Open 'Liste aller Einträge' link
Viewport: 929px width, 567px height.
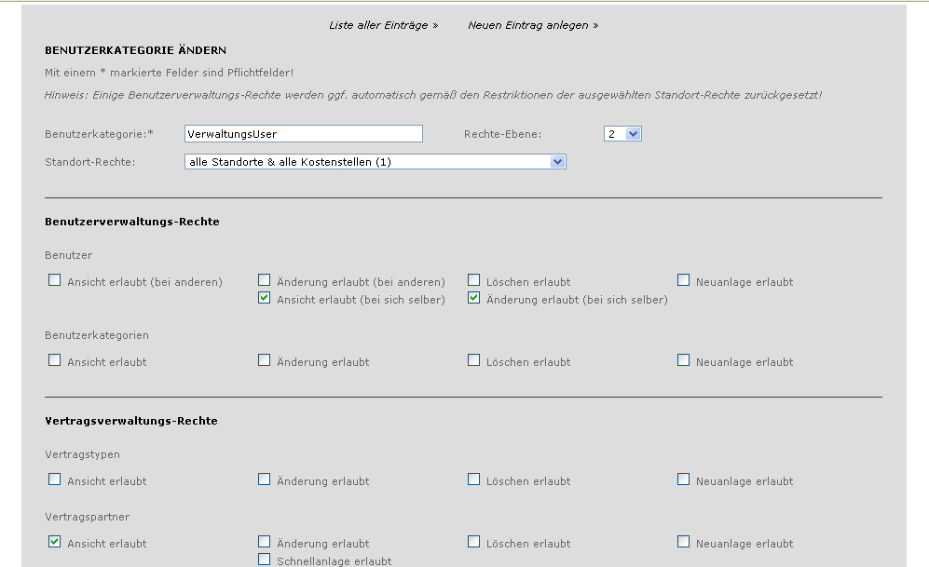tap(383, 25)
